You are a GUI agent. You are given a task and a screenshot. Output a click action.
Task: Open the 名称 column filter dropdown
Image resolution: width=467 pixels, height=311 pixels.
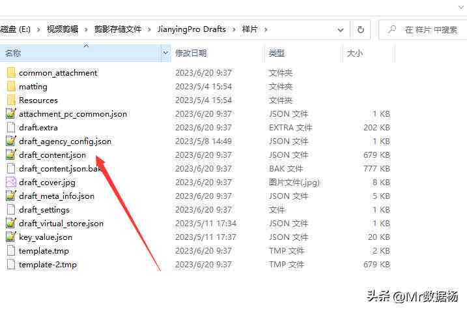(x=165, y=53)
